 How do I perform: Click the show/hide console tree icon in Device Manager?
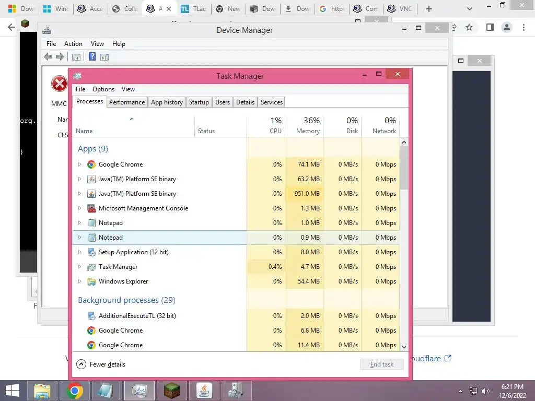[x=76, y=57]
